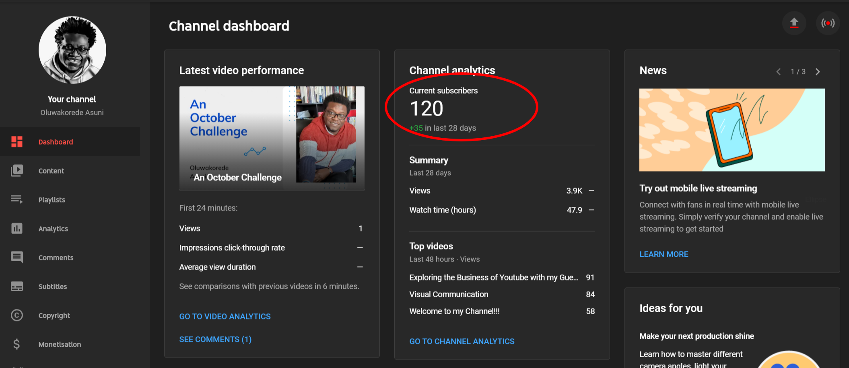Click GO TO CHANNEL ANALYTICS link

(x=462, y=341)
